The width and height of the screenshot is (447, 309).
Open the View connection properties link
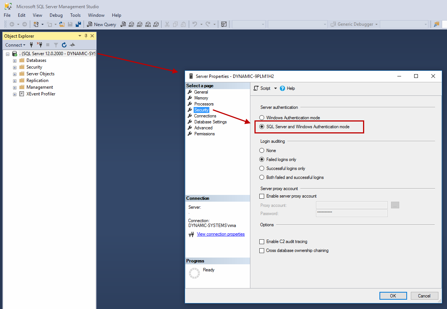point(221,234)
